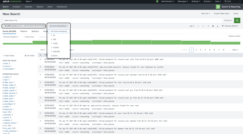Click the green search magnifier button
The width and height of the screenshot is (243, 134).
[237, 20]
